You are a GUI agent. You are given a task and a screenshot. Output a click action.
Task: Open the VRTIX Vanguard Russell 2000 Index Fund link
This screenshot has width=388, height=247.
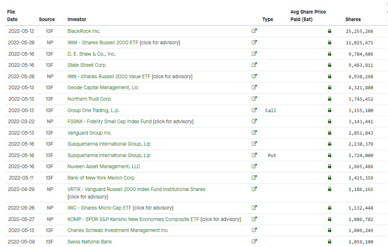(x=136, y=189)
